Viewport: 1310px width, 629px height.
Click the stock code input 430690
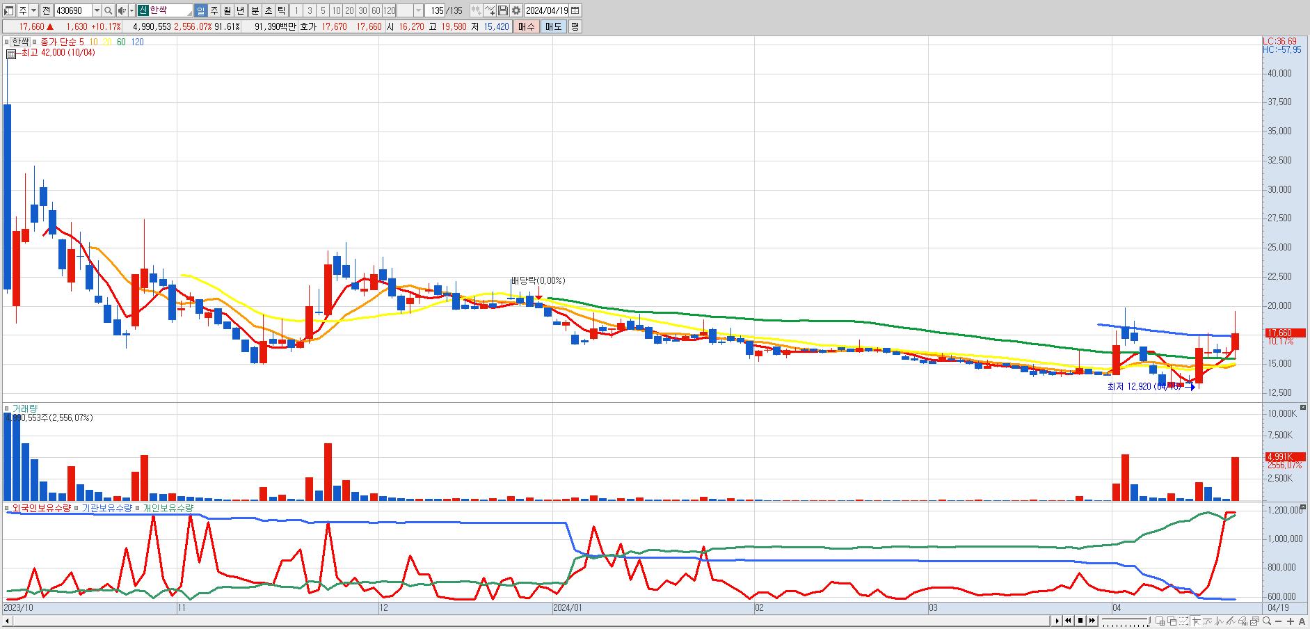pos(73,10)
